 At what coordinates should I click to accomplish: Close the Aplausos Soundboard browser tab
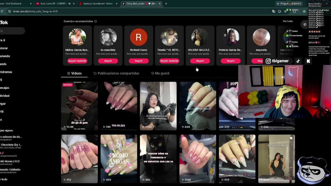[x=116, y=4]
